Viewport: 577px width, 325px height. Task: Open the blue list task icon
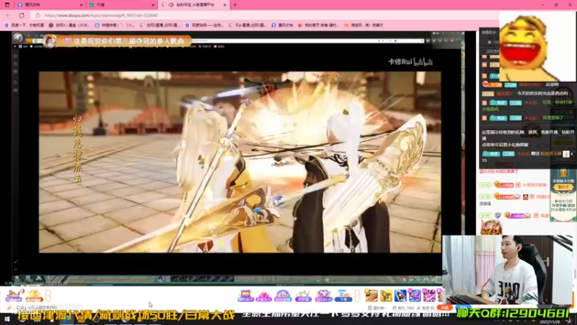(x=343, y=295)
